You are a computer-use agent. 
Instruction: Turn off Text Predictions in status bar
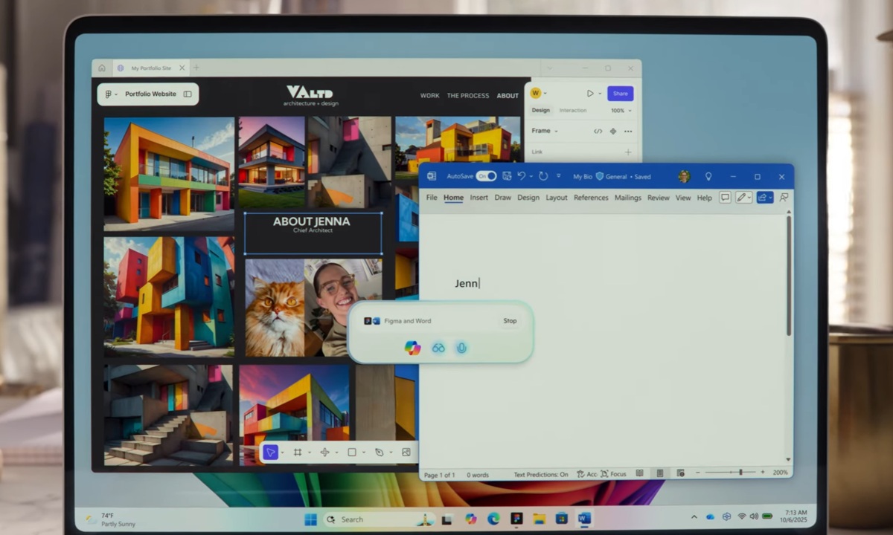[540, 474]
